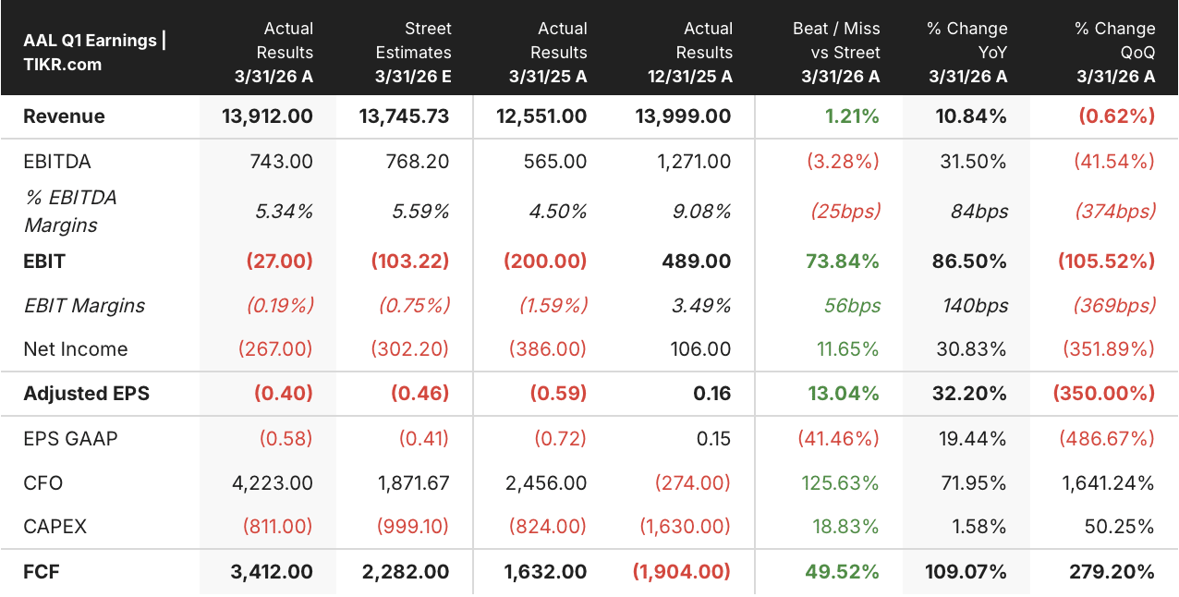Click the CAPEX actual value (811.00)
The height and width of the screenshot is (597, 1179).
(278, 527)
